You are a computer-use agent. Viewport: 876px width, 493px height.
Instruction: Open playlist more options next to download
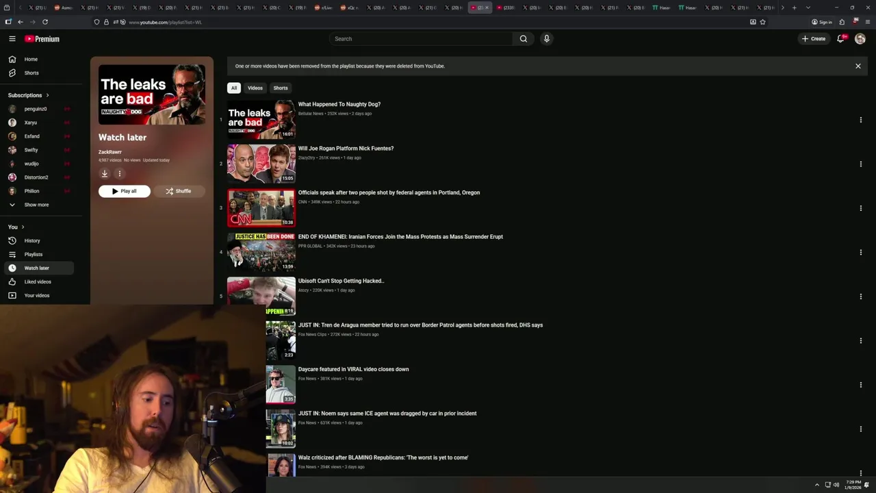(119, 174)
